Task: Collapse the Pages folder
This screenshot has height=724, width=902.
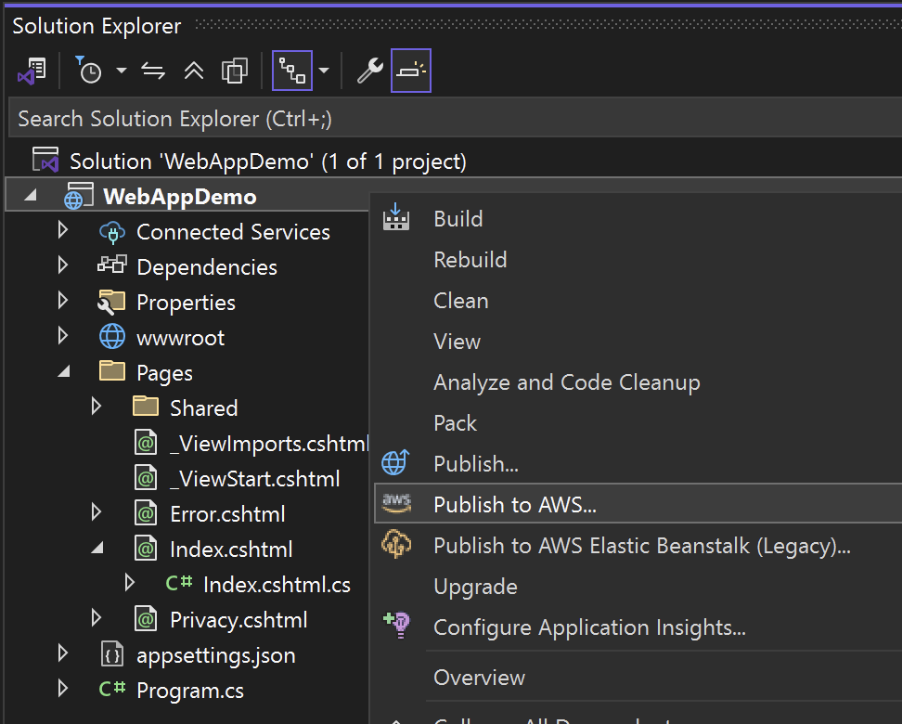Action: 64,372
